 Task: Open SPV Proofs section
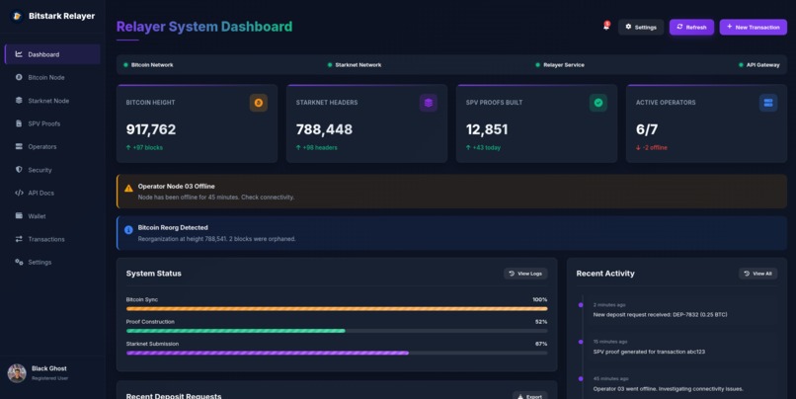(52, 123)
